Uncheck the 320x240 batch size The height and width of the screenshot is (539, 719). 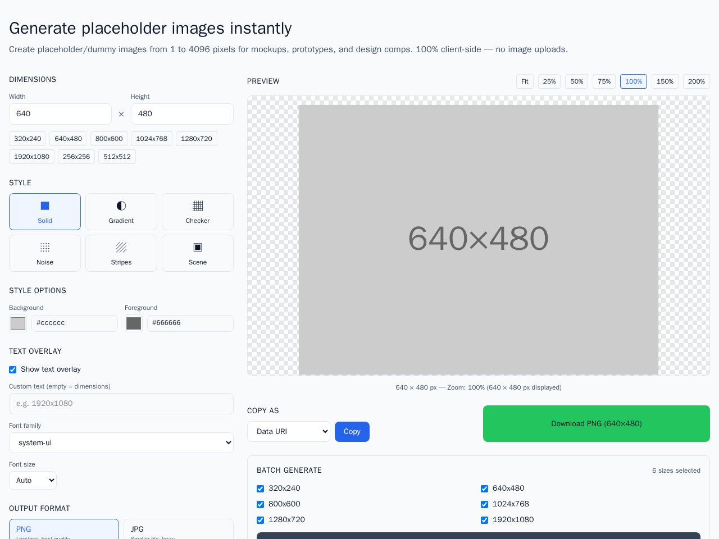260,488
